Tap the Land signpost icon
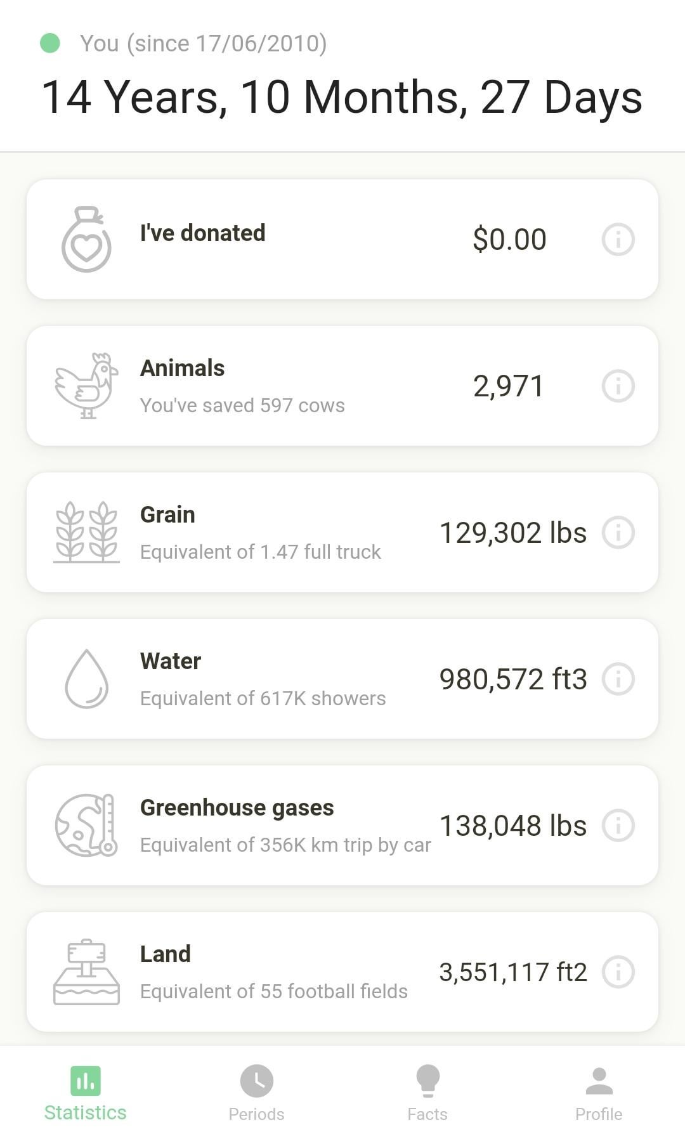 86,972
